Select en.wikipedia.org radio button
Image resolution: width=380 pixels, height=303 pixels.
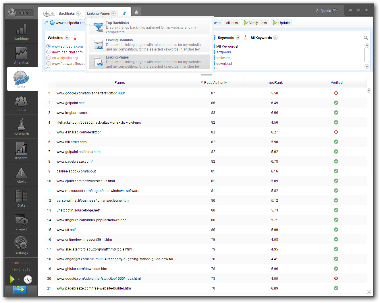49,58
